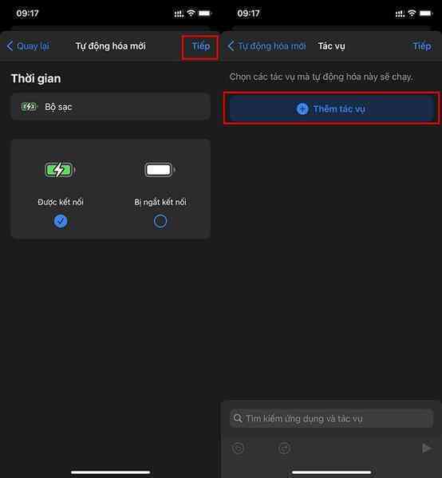Tap the Wi-Fi icon in left status bar
442x478 pixels.
pyautogui.click(x=191, y=13)
